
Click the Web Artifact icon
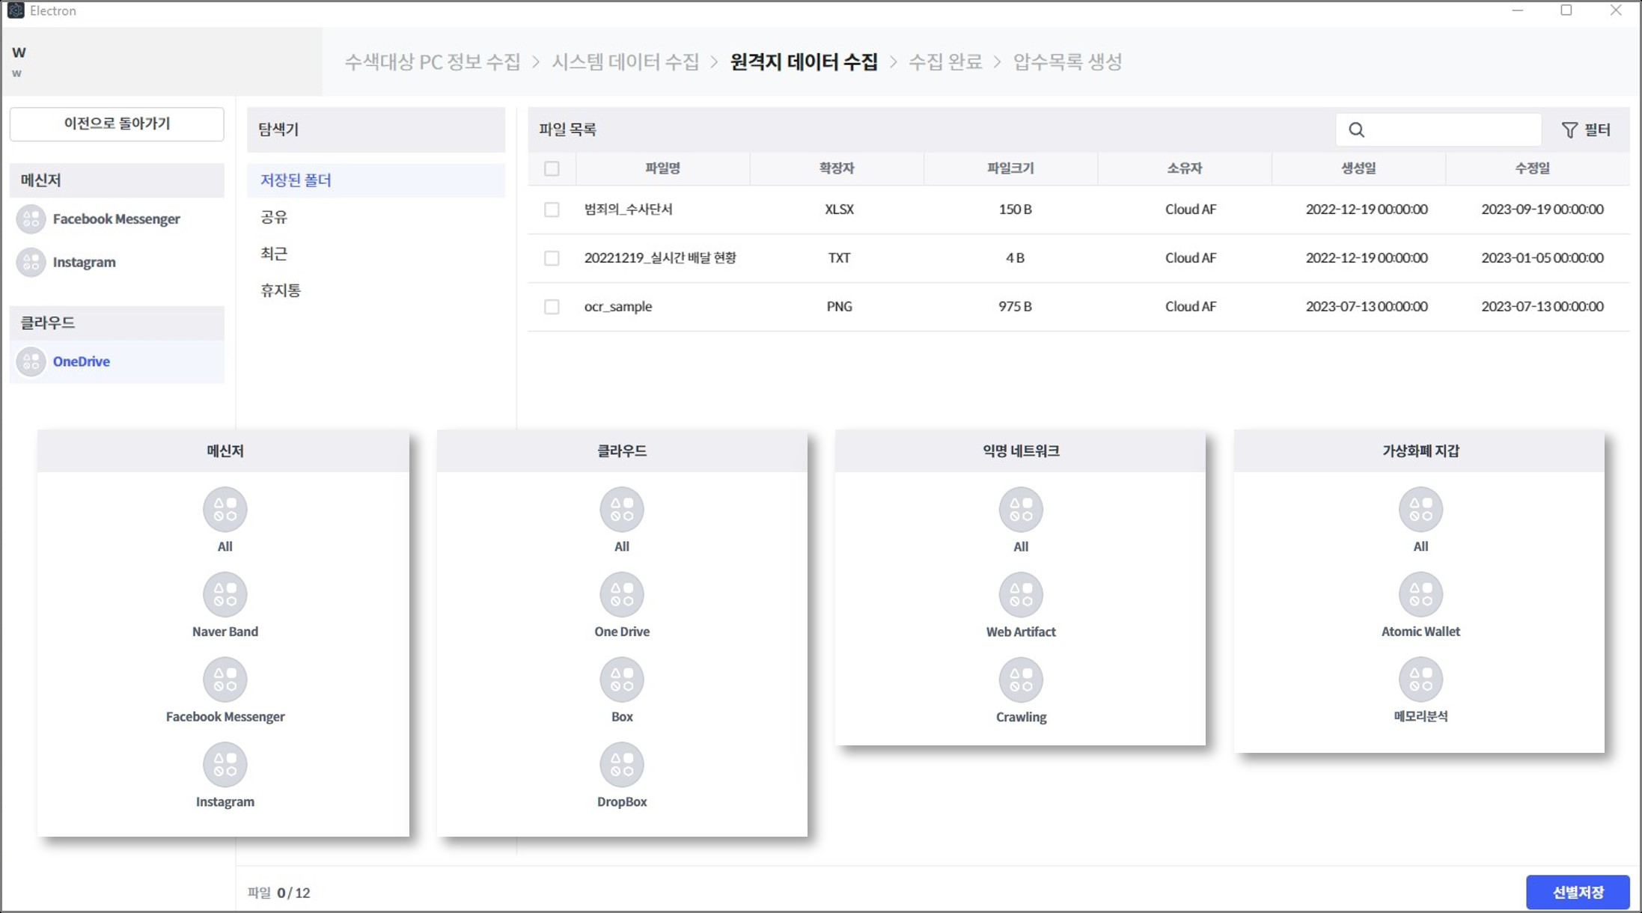(x=1020, y=594)
